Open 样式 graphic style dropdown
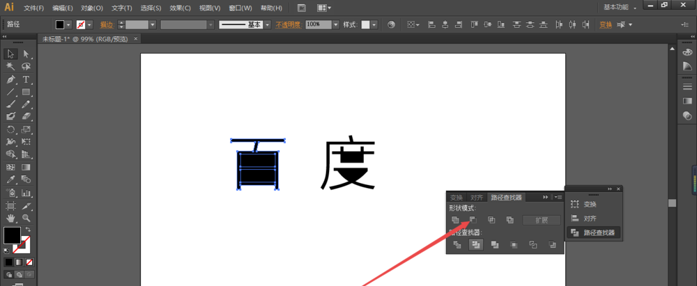 coord(374,25)
